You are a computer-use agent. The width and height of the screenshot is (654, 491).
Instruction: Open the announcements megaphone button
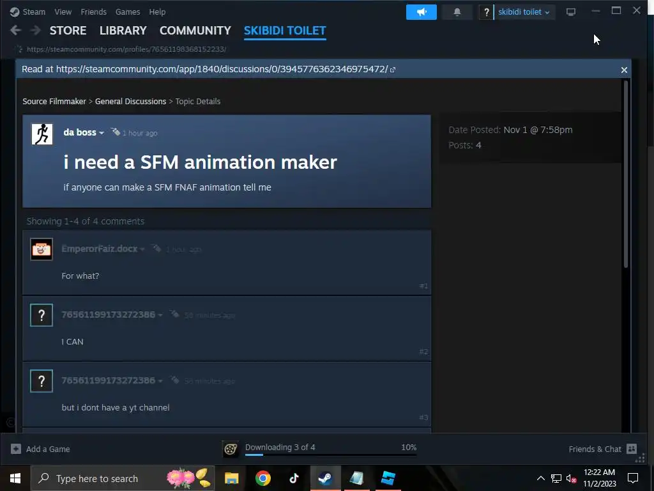(422, 12)
